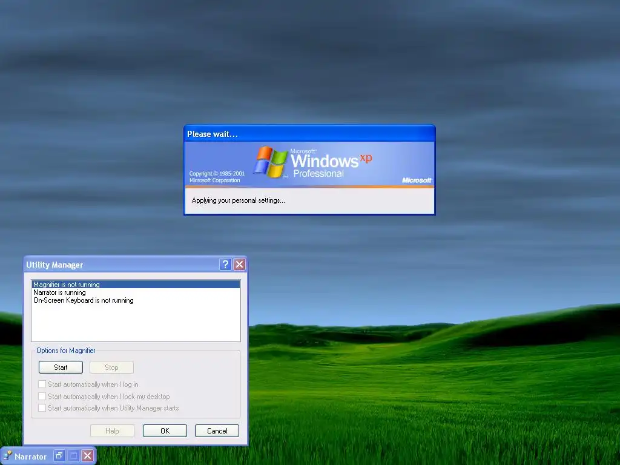620x465 pixels.
Task: Click Start button for Magnifier
Action: 61,368
